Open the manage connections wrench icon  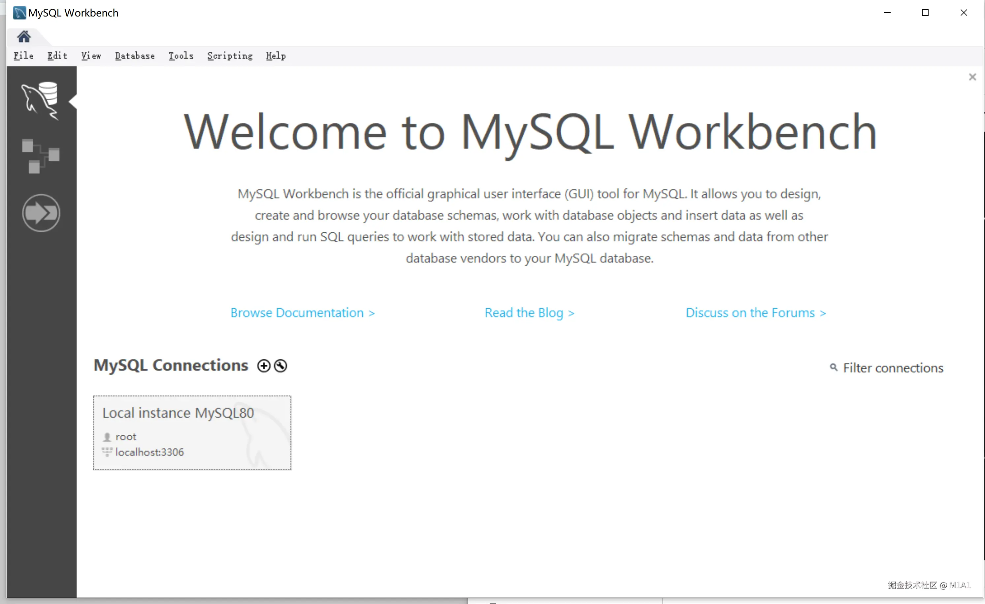(x=280, y=366)
